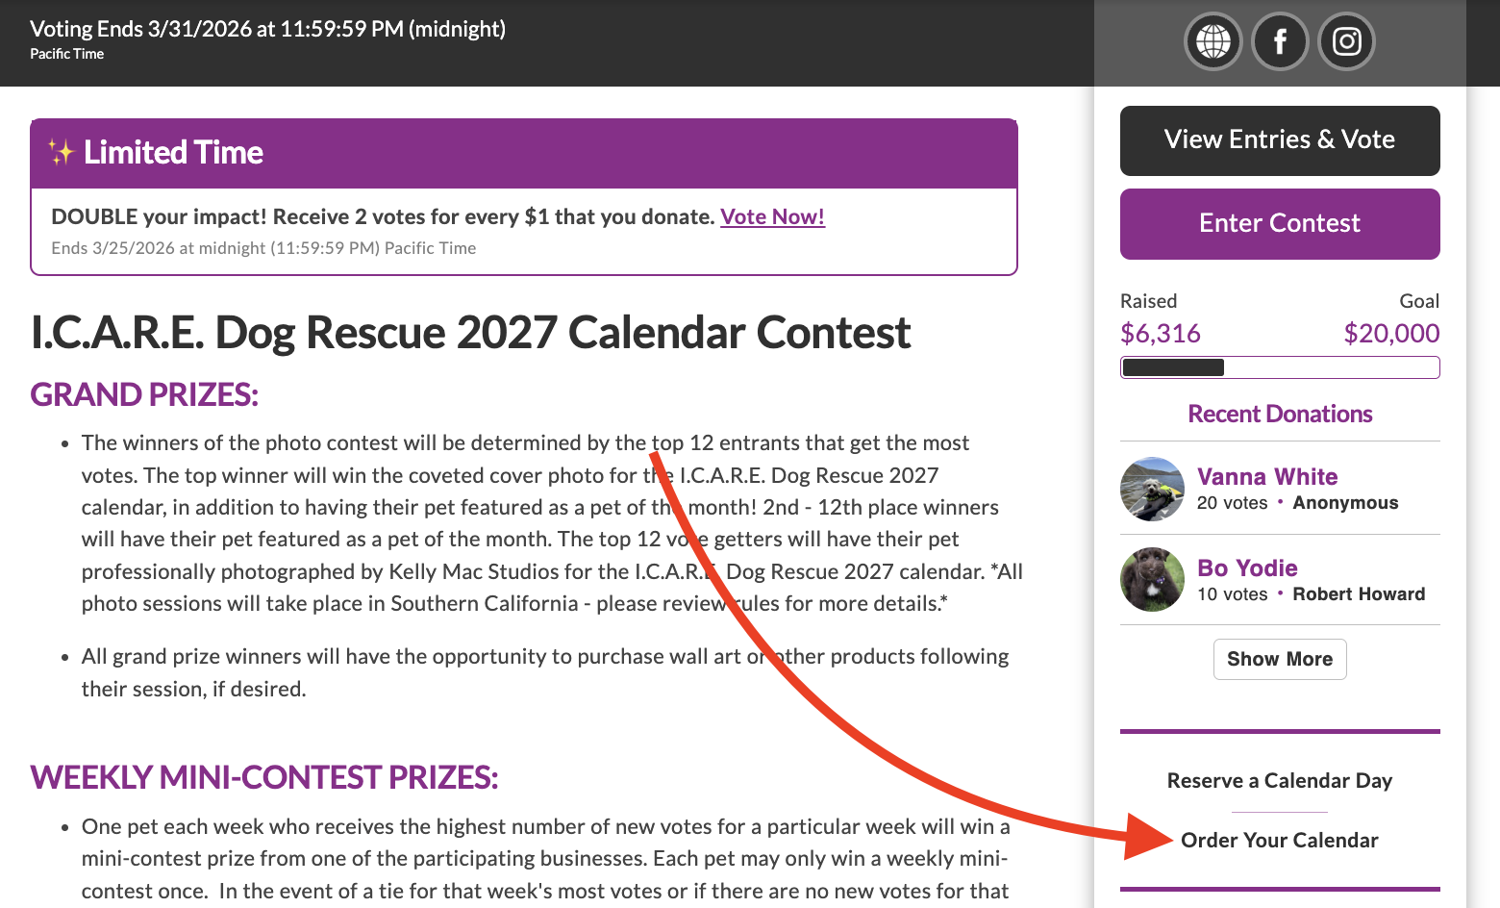
Task: Open Reserve a Calendar Day
Action: point(1280,780)
